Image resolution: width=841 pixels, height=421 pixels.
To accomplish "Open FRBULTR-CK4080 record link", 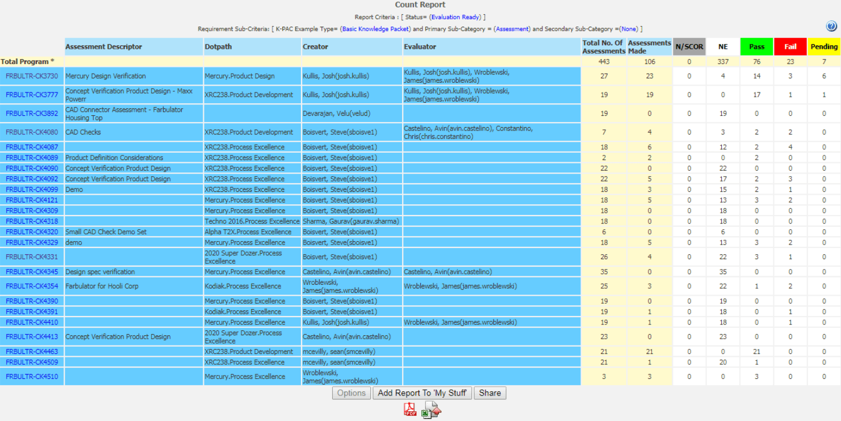I will [32, 132].
